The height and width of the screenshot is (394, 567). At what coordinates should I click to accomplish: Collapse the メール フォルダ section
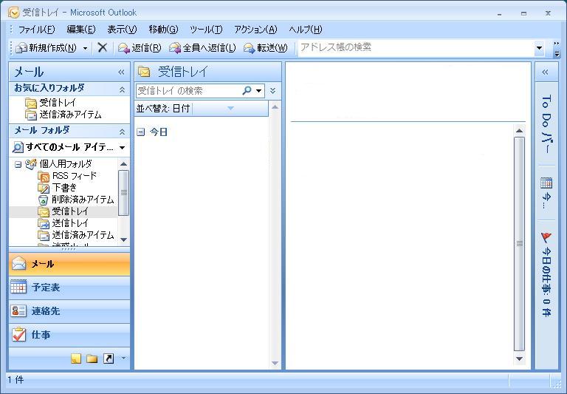123,131
